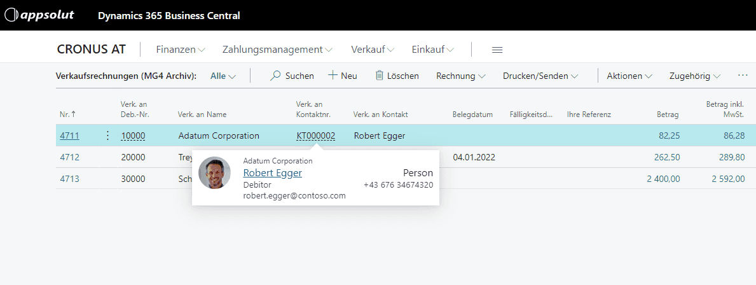Expand the Zahlungsmanagement menu
The width and height of the screenshot is (756, 285).
pos(277,50)
